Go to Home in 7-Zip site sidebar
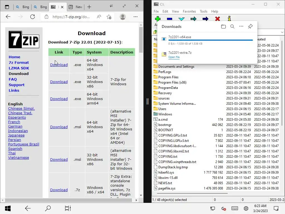This screenshot has height=214, width=285. pyautogui.click(x=14, y=57)
